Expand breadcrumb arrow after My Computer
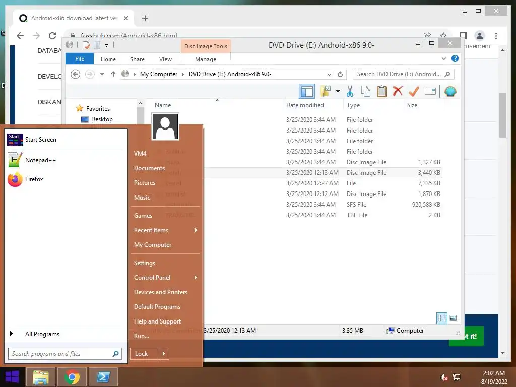Screen dimensions: 516x387 183,74
